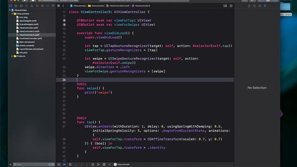Show the History inspector tab
This screenshot has width=297, height=167.
click(254, 6)
